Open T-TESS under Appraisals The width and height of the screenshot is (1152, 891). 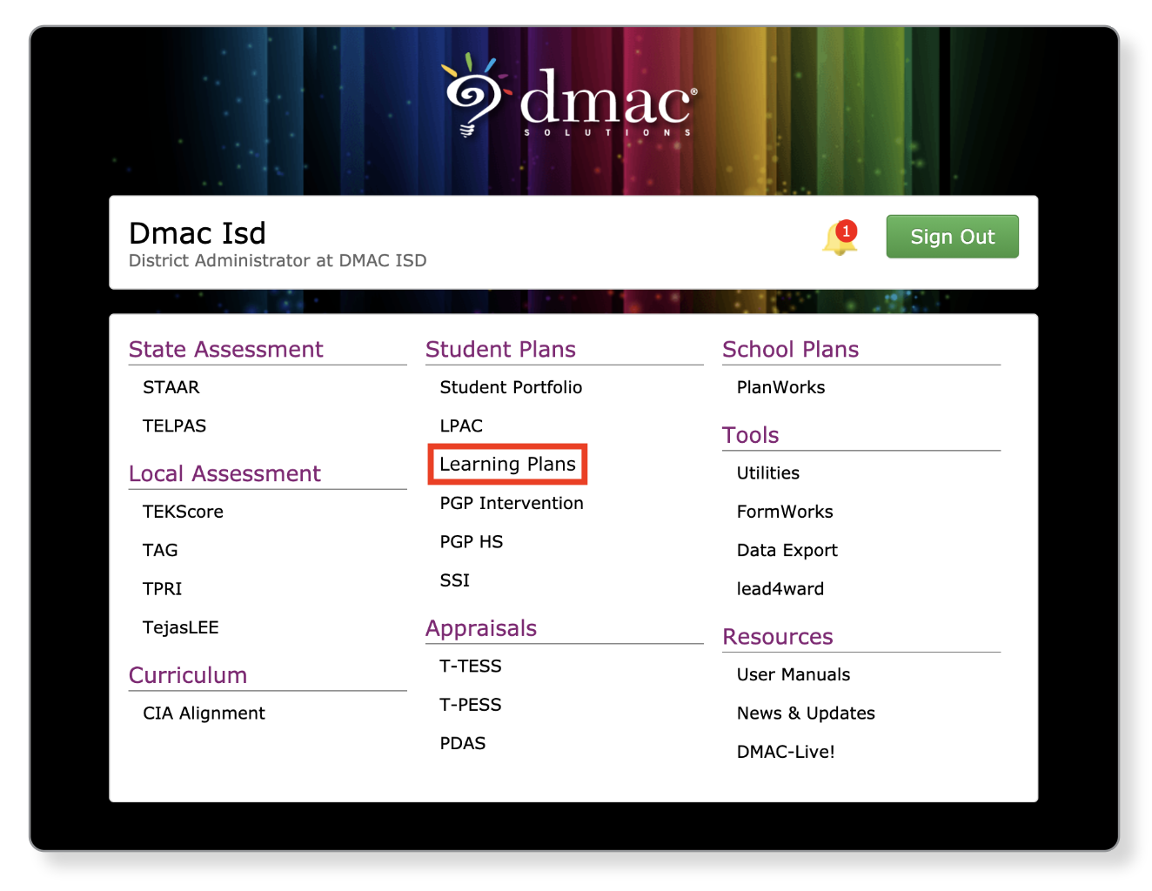click(x=471, y=666)
